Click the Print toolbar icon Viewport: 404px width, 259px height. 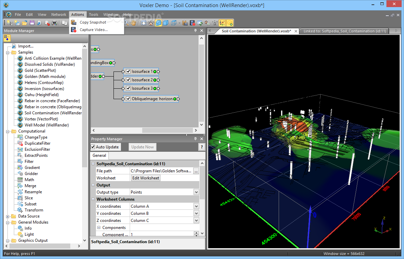54,23
